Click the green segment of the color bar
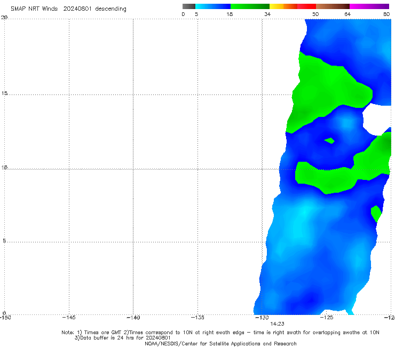The image size is (395, 347). click(250, 6)
